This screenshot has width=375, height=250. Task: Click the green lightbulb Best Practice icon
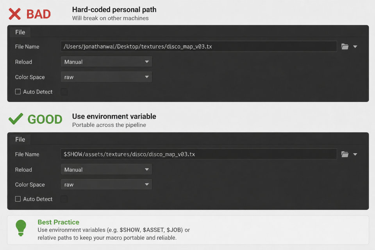[21, 228]
